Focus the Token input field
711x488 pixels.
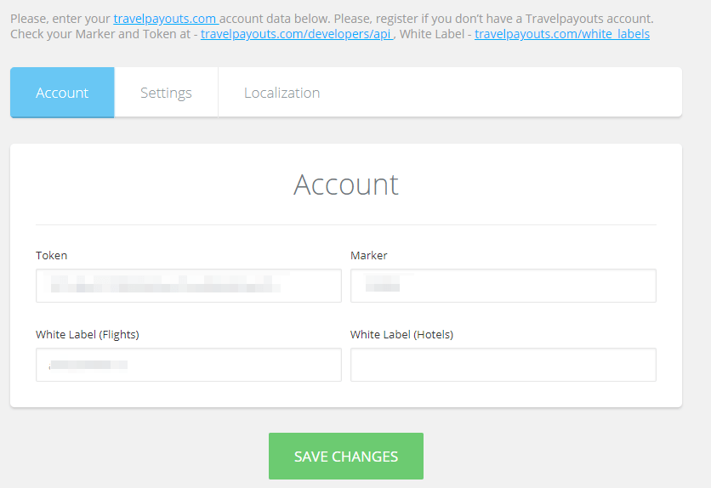189,286
